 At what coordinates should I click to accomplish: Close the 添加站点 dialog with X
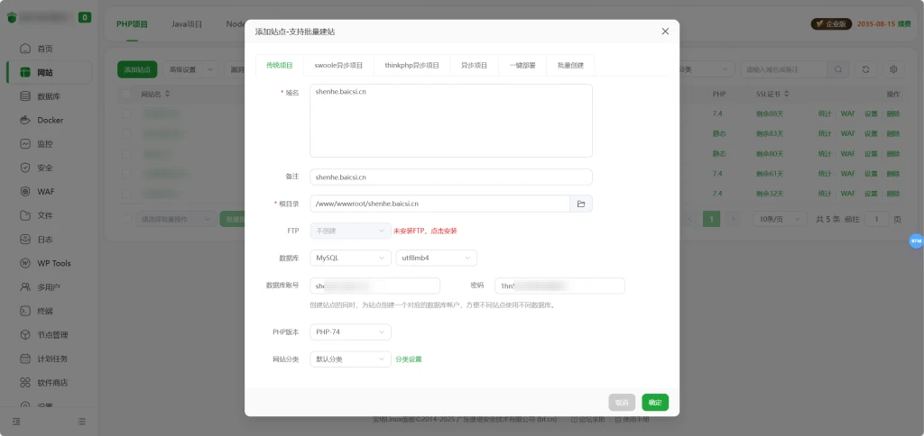(665, 32)
